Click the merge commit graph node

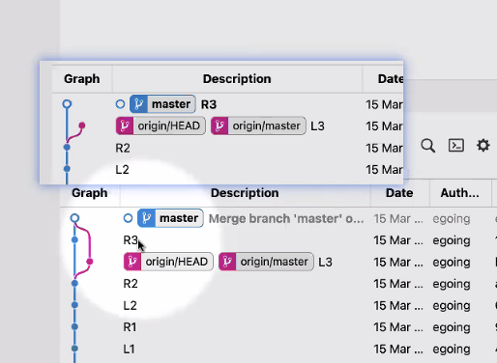74,218
